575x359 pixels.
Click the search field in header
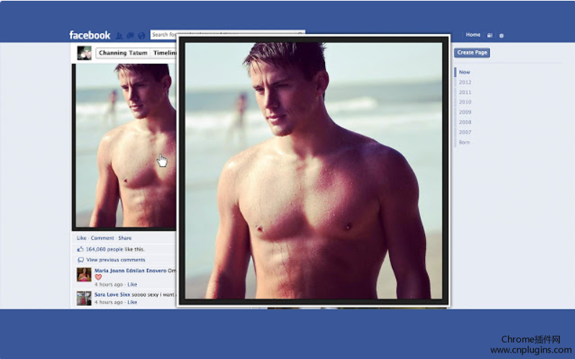click(228, 35)
